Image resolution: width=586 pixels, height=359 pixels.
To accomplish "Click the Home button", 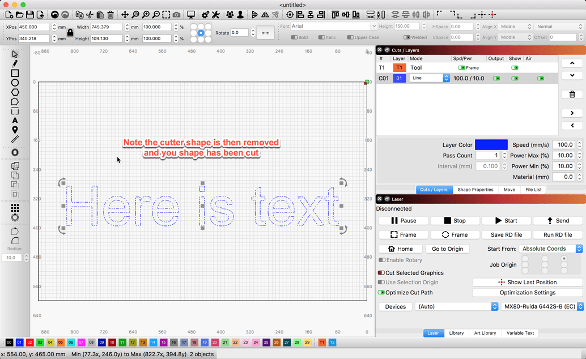I will [x=400, y=249].
